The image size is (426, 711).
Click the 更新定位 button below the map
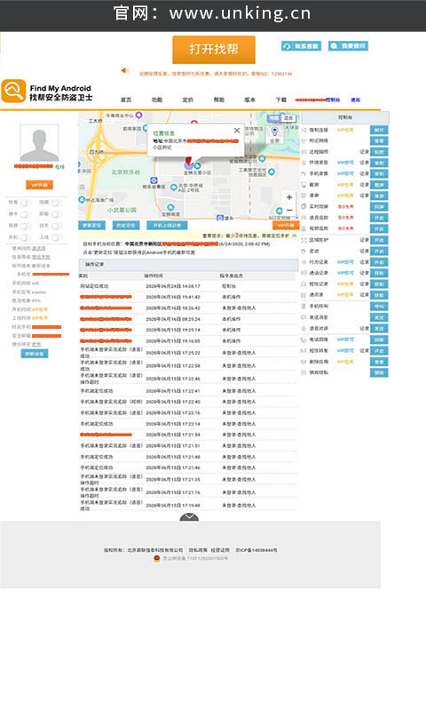pyautogui.click(x=92, y=226)
